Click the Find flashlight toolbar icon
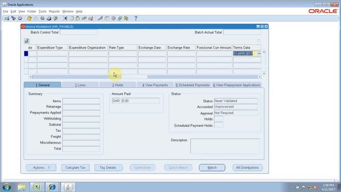Image resolution: width=341 pixels, height=192 pixels. click(13, 18)
